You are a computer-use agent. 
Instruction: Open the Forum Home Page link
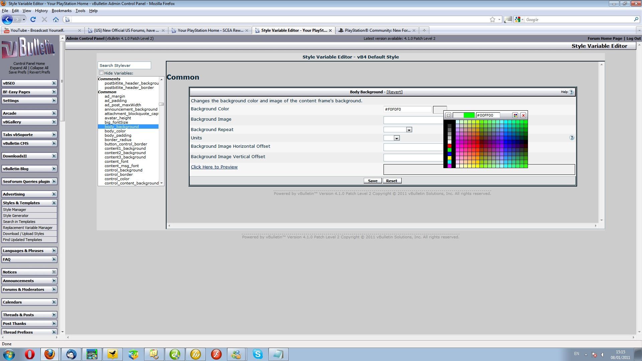pyautogui.click(x=605, y=38)
